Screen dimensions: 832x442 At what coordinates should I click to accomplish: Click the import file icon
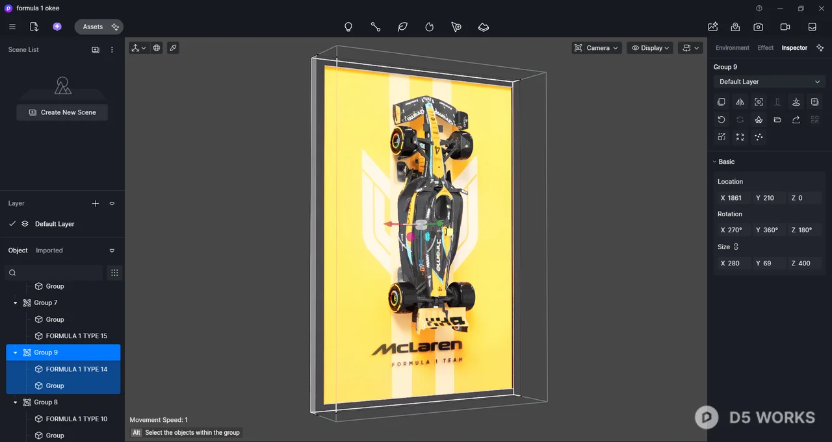coord(34,27)
